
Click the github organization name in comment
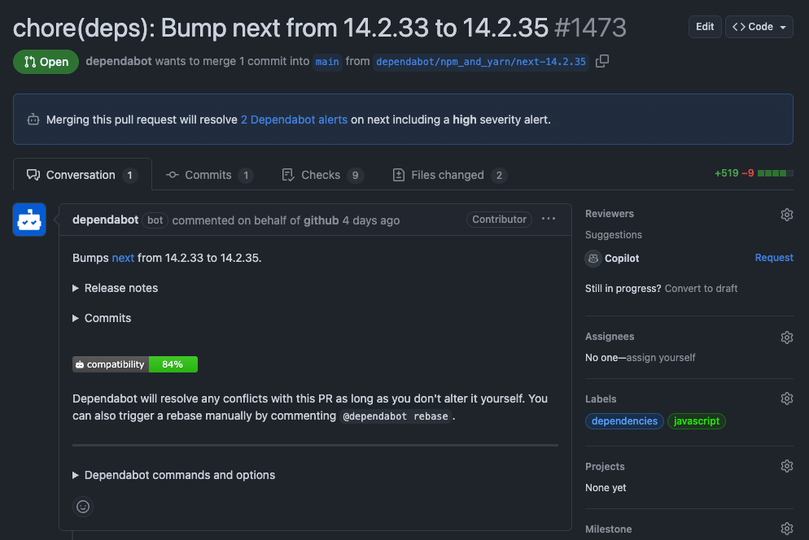(x=321, y=220)
